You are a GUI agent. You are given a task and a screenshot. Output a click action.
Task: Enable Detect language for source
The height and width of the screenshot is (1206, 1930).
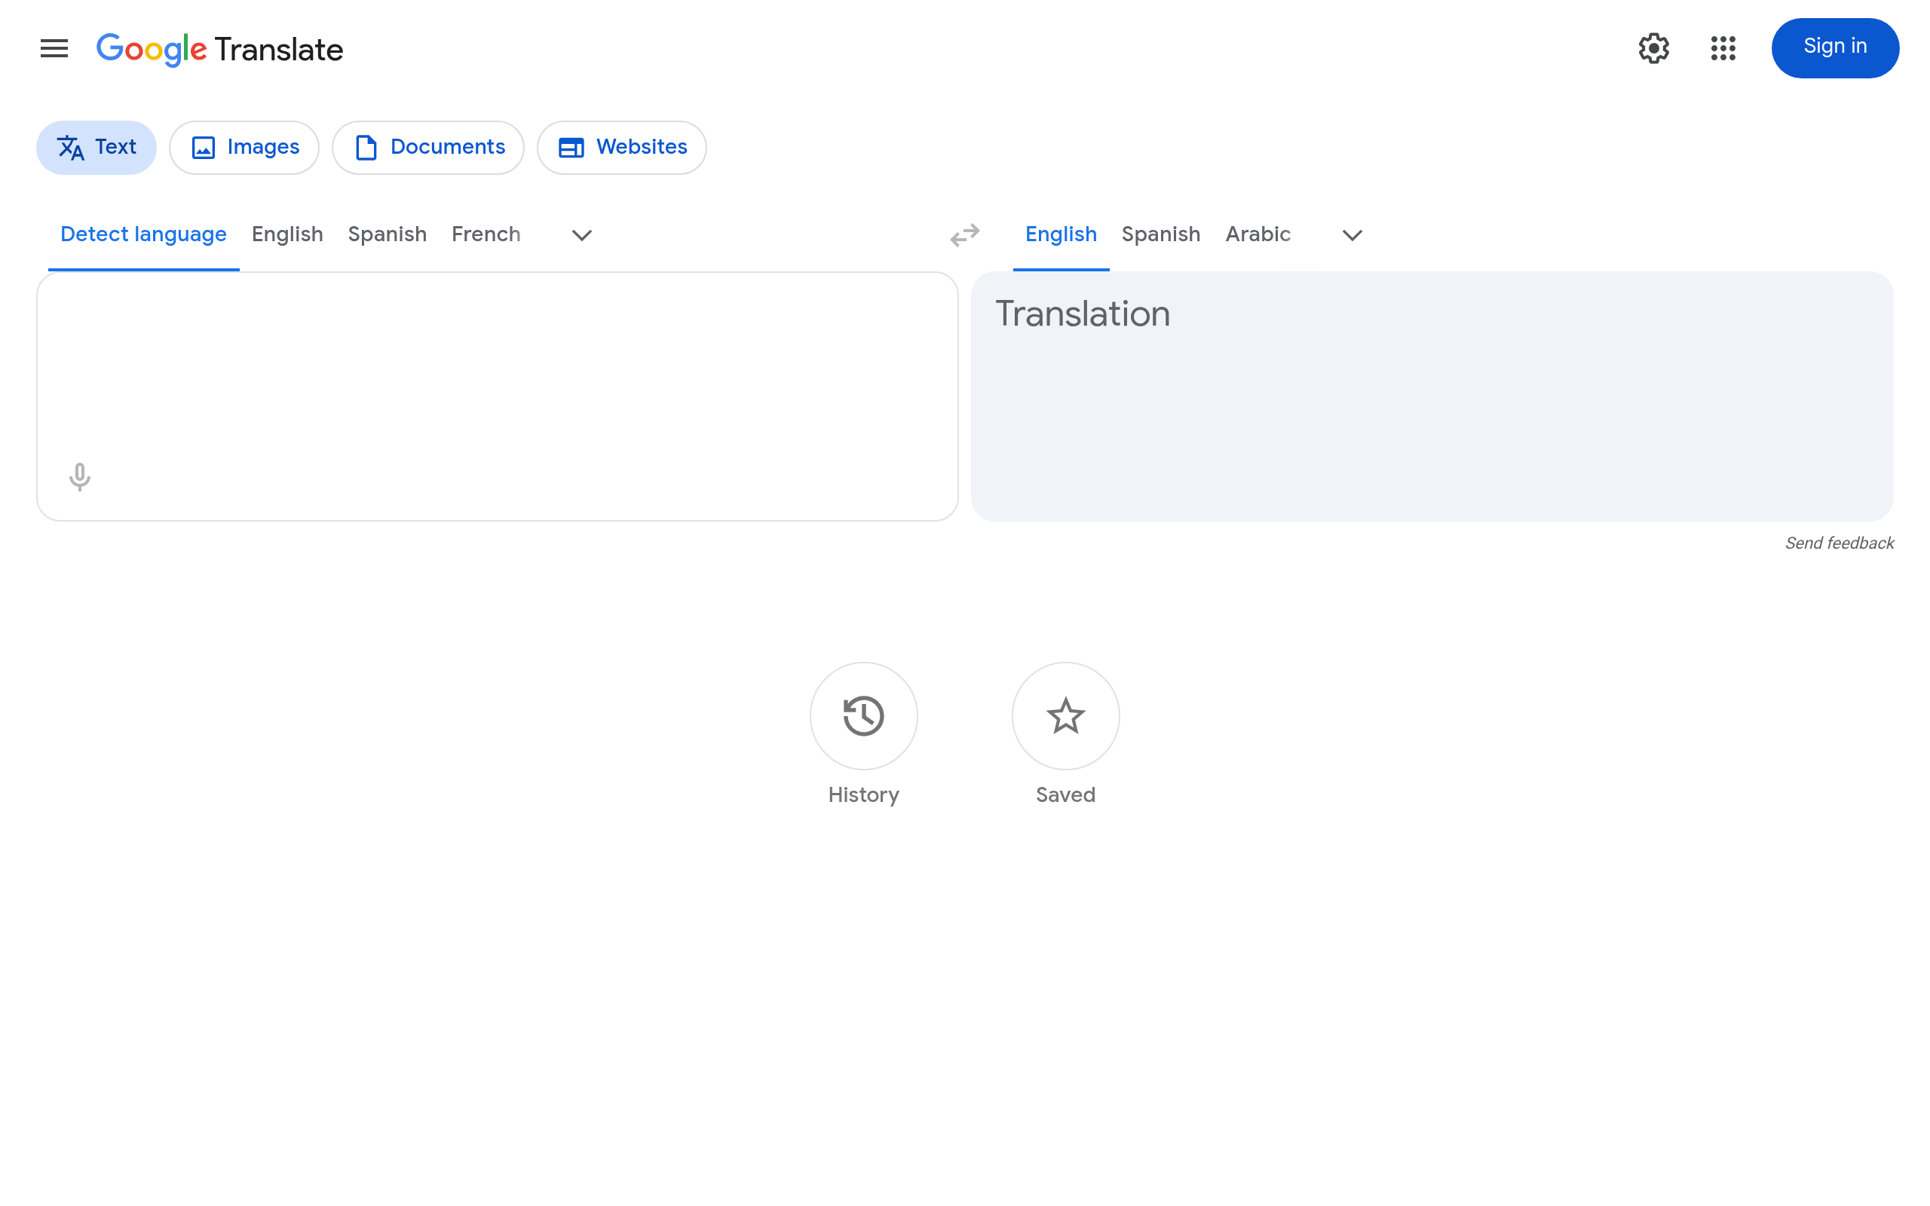pos(142,234)
